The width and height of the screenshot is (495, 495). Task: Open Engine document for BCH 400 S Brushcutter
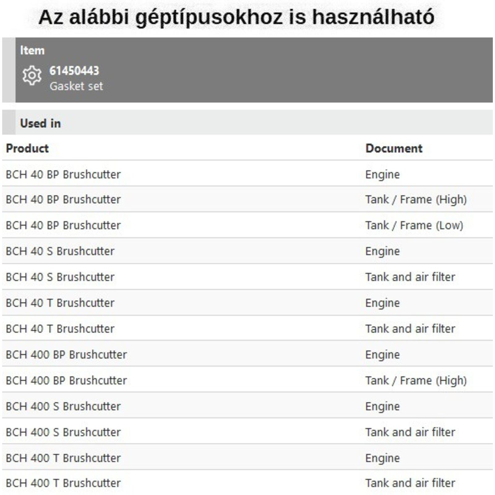(382, 406)
